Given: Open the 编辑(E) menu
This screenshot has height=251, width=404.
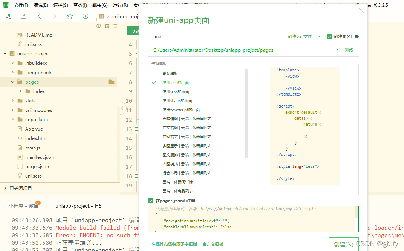Looking at the screenshot, I should click(x=41, y=5).
